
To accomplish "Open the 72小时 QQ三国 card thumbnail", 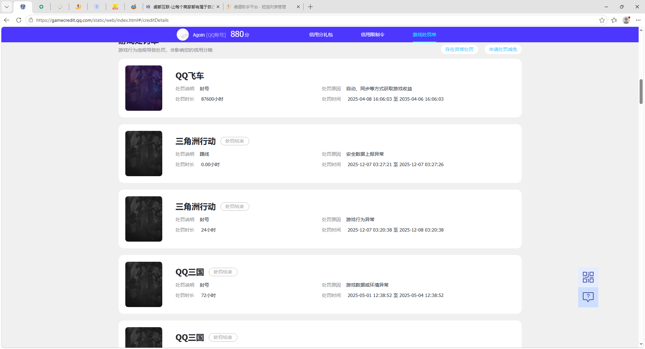I will (144, 284).
